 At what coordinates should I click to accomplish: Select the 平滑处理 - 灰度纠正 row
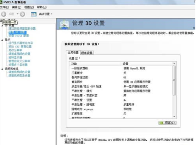tap(121, 96)
